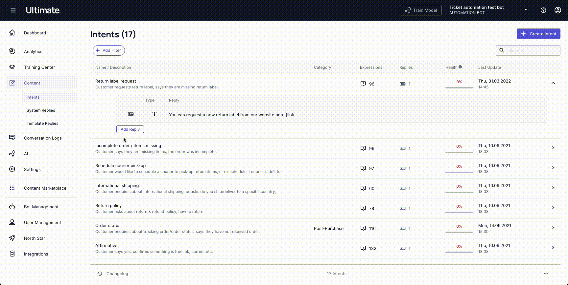The width and height of the screenshot is (568, 285).
Task: Open System Replies in the sidebar
Action: (41, 110)
